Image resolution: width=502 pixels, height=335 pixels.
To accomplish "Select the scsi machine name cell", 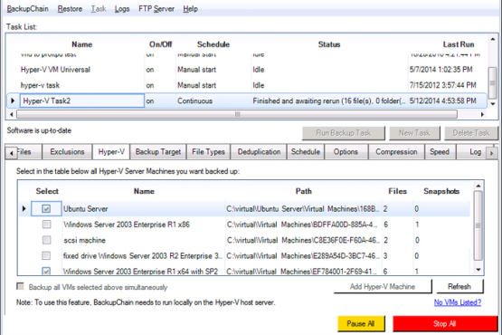I will click(x=144, y=240).
